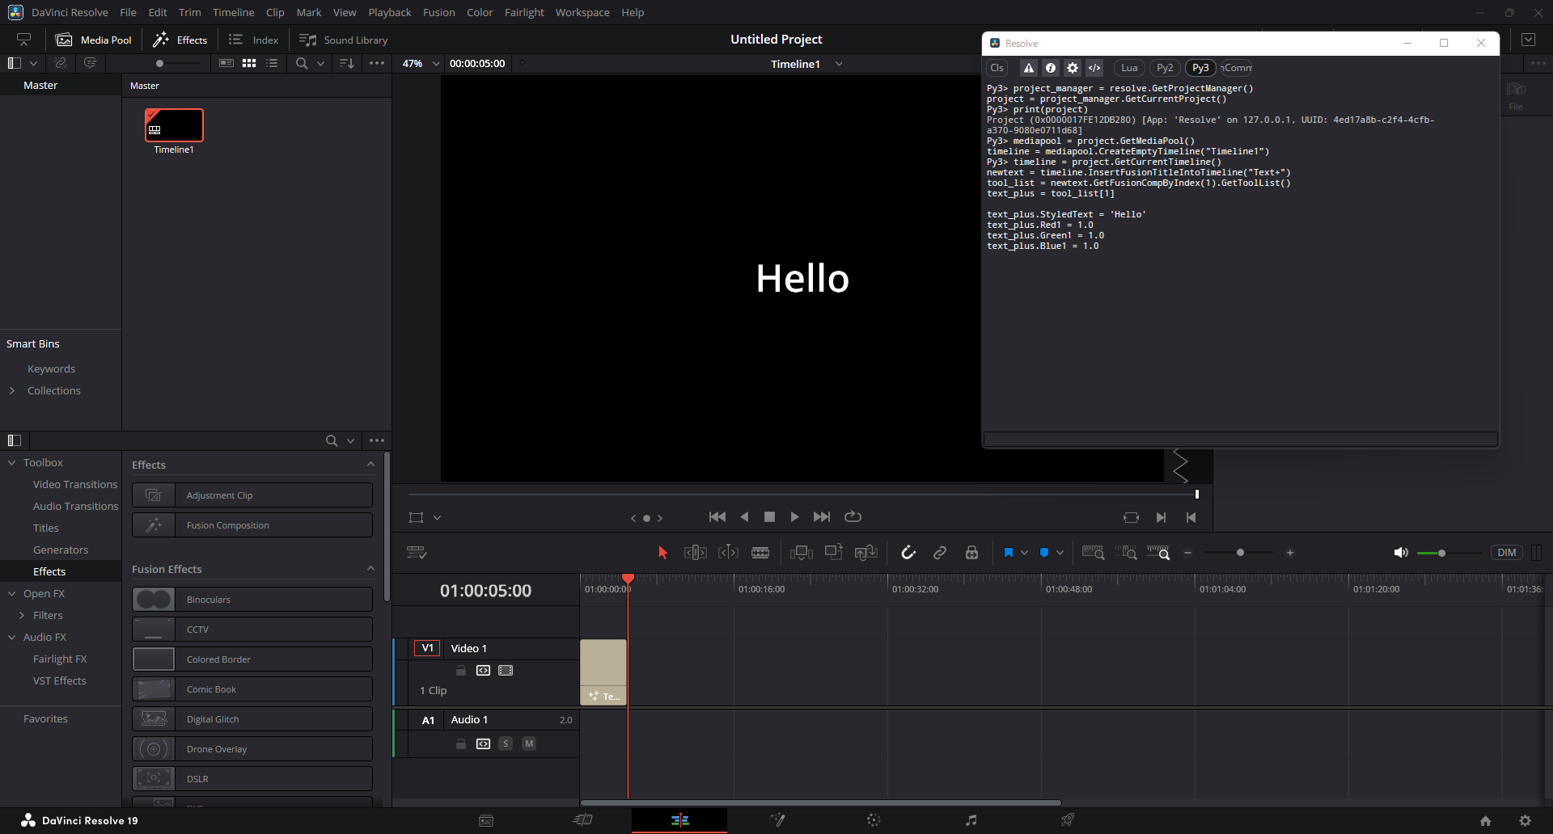Click the Sound Library button
1553x834 pixels.
click(344, 40)
